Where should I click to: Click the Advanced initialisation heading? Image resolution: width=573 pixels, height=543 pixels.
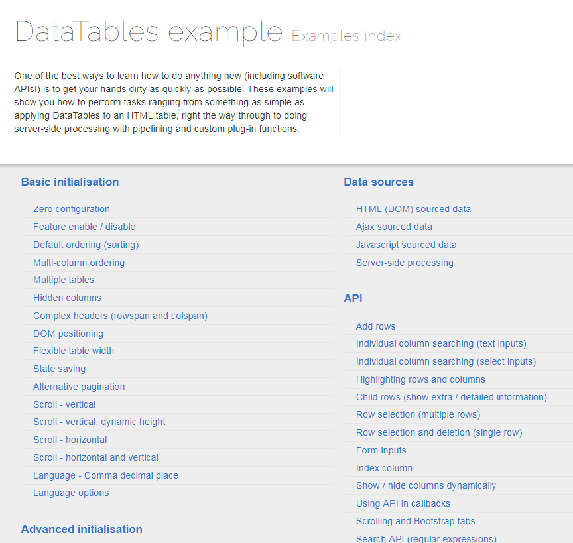[x=82, y=529]
